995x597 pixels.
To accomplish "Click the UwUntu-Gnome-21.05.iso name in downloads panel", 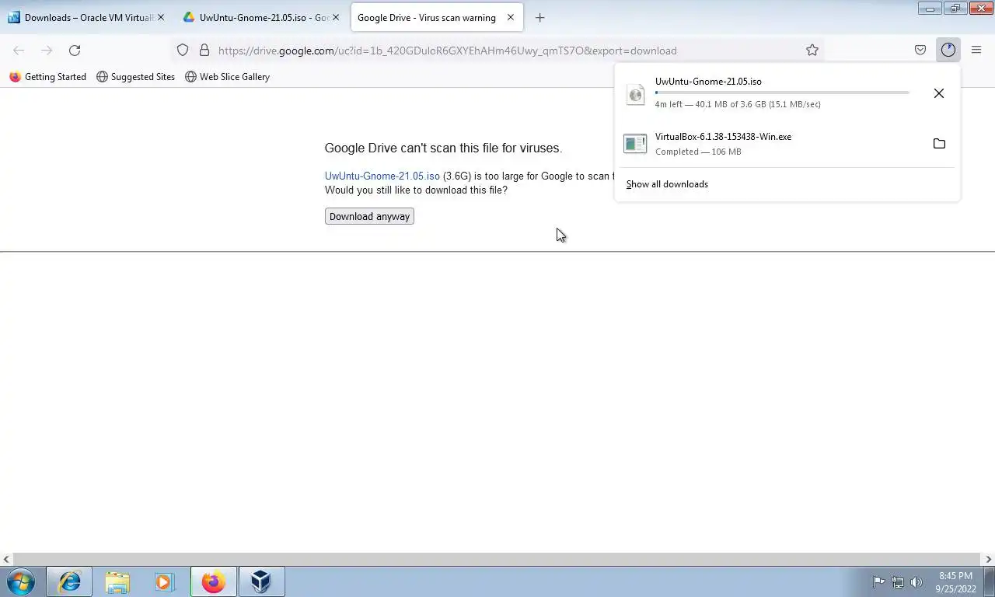I will (708, 82).
